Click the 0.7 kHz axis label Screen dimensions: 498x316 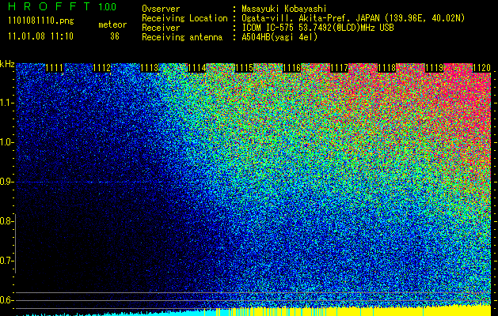pos(6,261)
